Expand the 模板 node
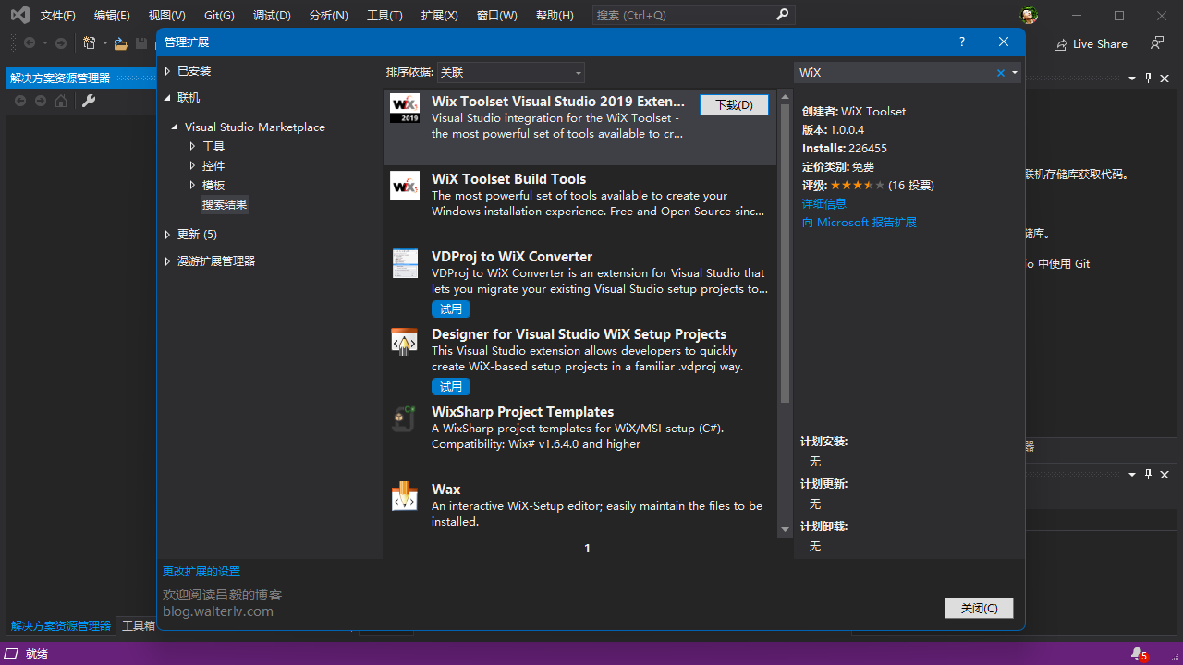 click(192, 186)
